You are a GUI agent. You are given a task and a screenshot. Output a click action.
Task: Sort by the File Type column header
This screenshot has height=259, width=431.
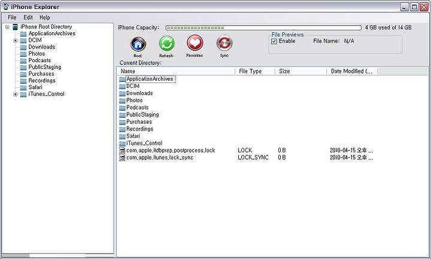tap(255, 71)
